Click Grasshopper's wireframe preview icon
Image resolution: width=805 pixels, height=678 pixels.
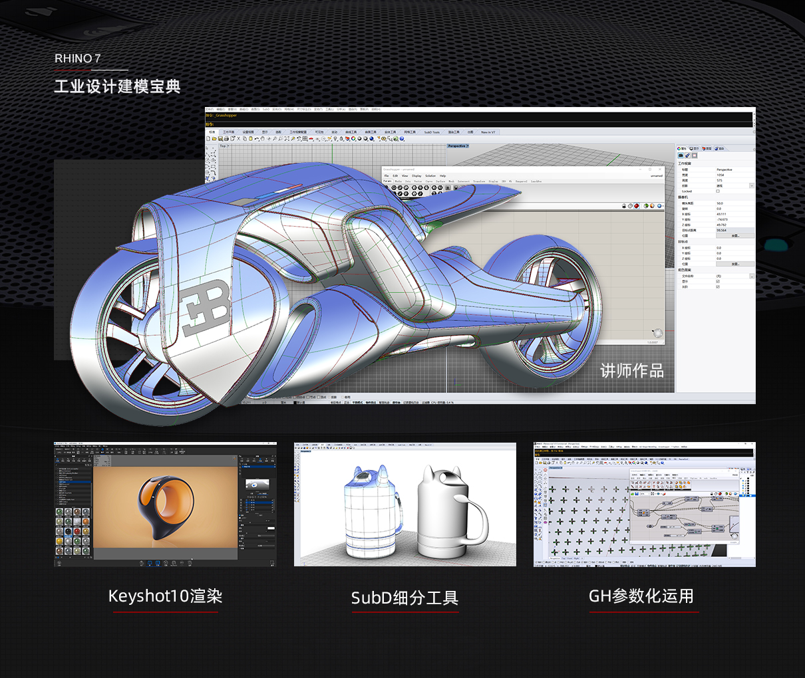click(x=630, y=206)
